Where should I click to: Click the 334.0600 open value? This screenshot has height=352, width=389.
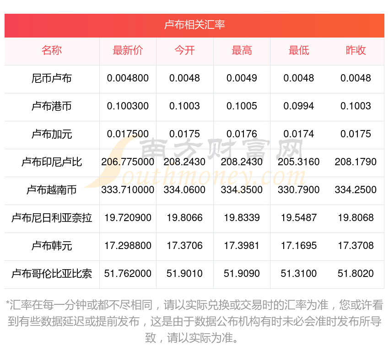184,190
